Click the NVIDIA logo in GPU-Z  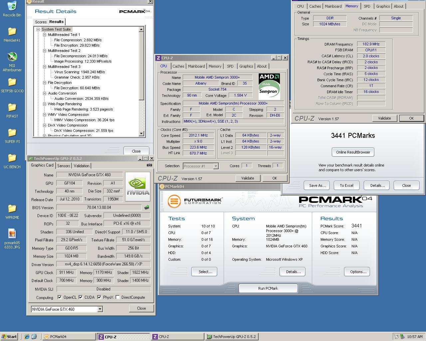[138, 186]
